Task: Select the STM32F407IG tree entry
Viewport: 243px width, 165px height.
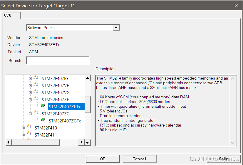Action: (x=55, y=79)
